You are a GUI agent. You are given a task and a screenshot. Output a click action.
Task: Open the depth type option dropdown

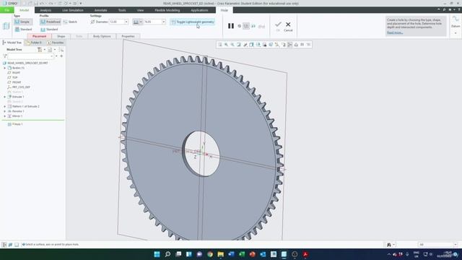point(141,22)
